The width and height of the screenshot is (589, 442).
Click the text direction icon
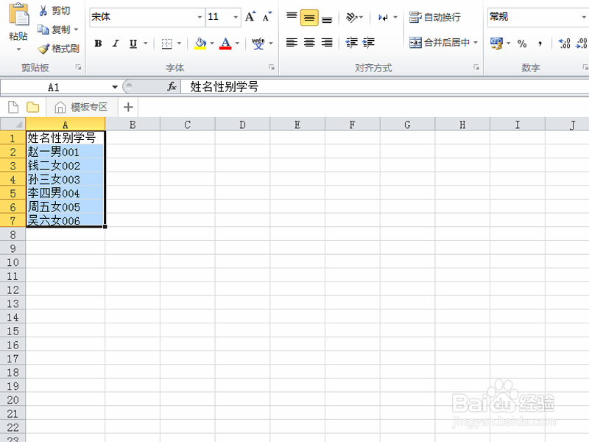tap(384, 17)
